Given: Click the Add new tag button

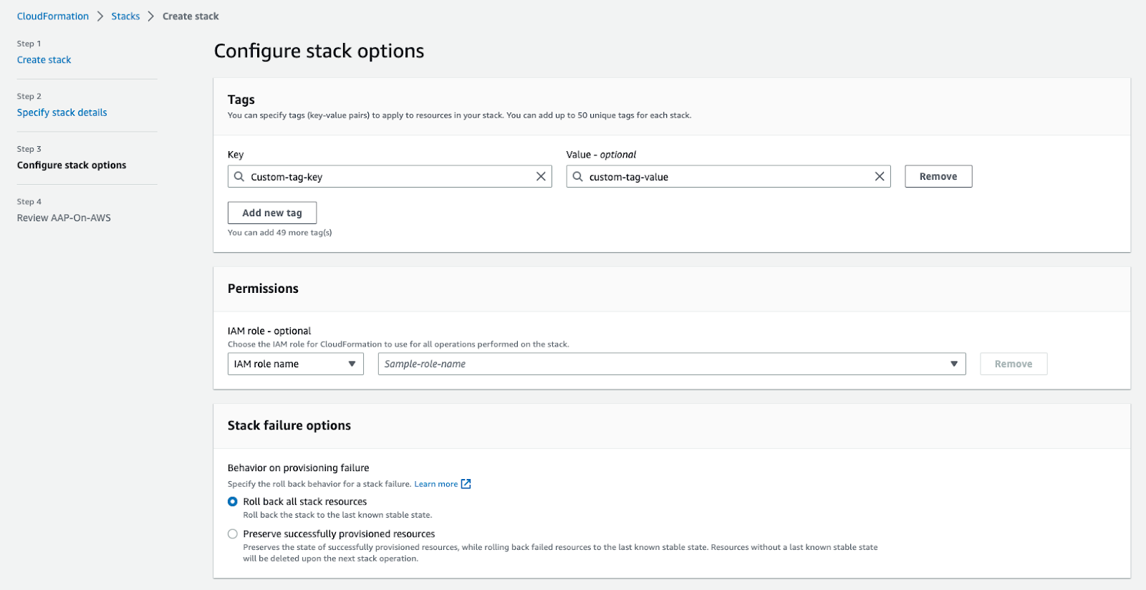Looking at the screenshot, I should pos(272,213).
